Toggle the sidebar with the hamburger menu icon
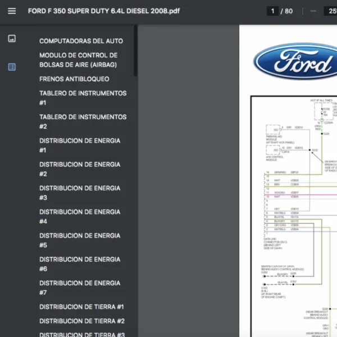This screenshot has height=337, width=337. coord(12,11)
